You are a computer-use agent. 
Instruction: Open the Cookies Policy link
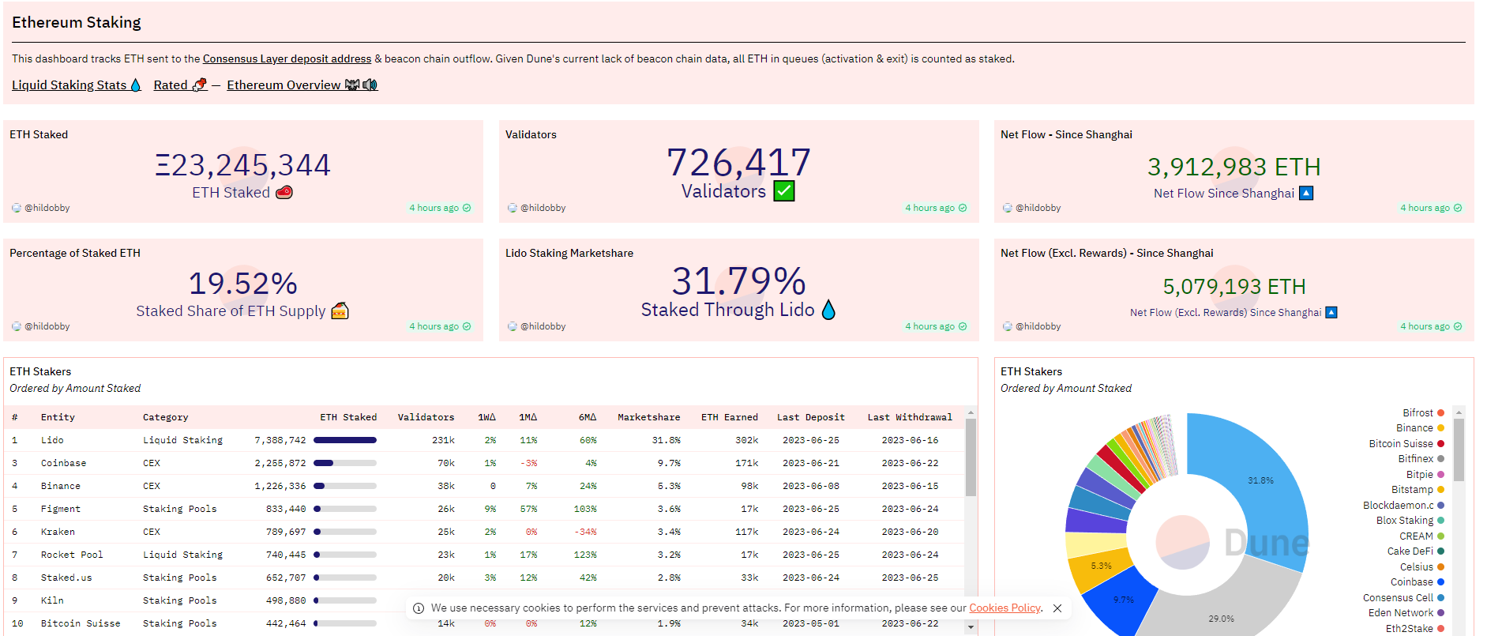click(x=1004, y=608)
